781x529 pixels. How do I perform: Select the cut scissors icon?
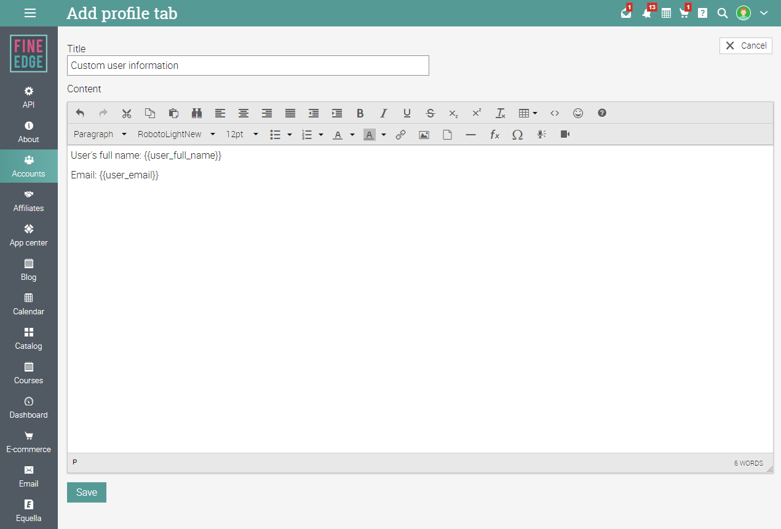(x=127, y=113)
